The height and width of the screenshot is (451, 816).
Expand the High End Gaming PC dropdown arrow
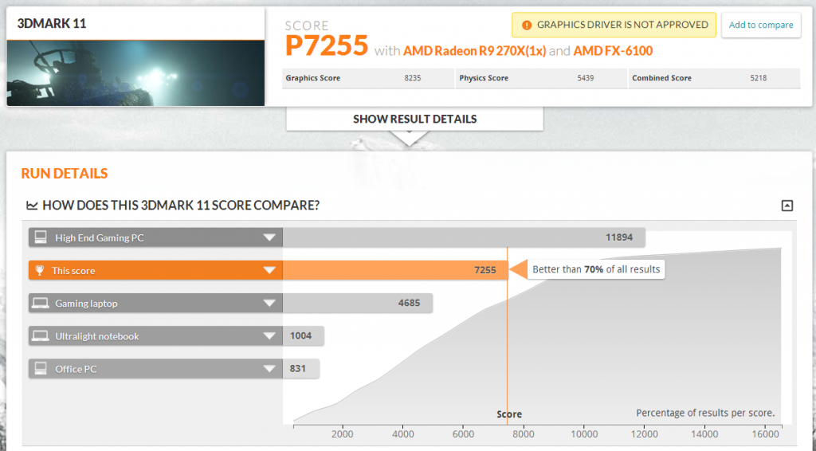pyautogui.click(x=269, y=237)
